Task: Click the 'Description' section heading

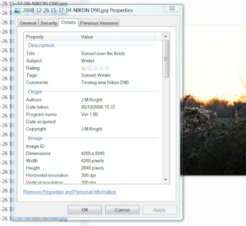Action: click(x=41, y=45)
